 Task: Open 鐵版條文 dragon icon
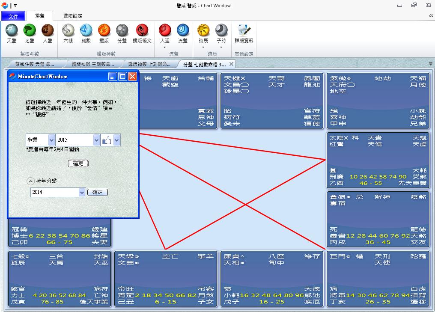pyautogui.click(x=142, y=31)
